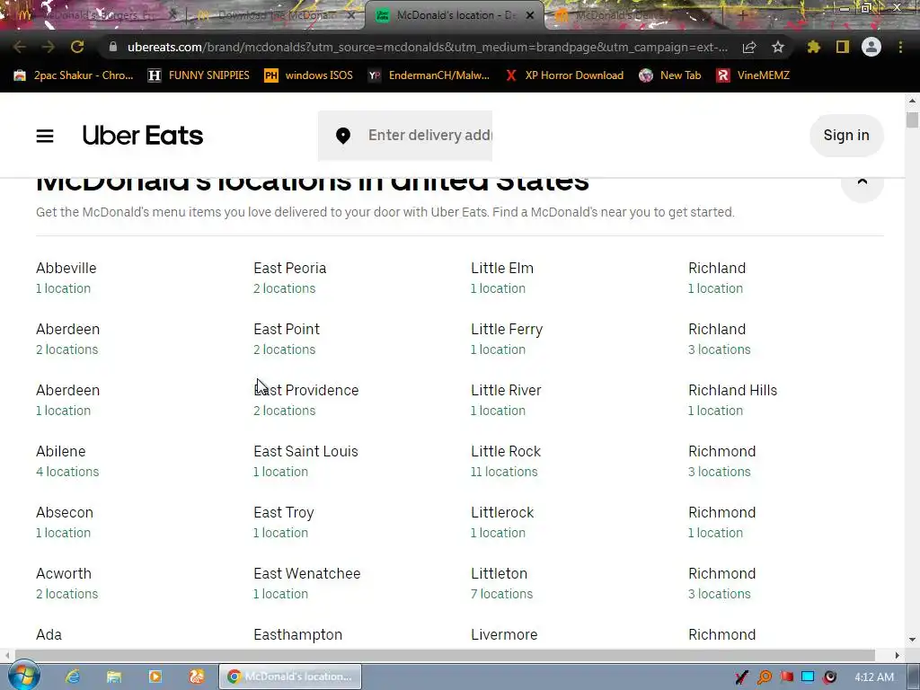Click the 4:12 AM taskbar clock

click(874, 677)
